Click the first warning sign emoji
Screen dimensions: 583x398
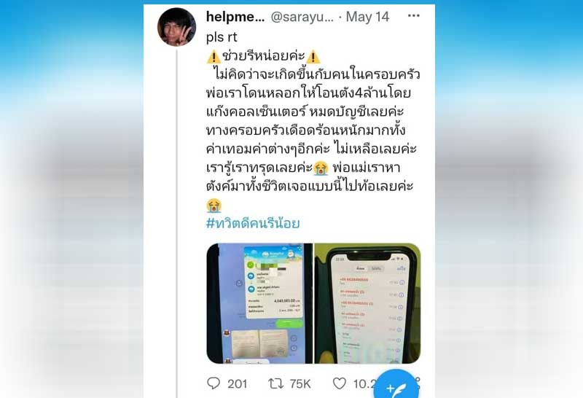pos(214,57)
